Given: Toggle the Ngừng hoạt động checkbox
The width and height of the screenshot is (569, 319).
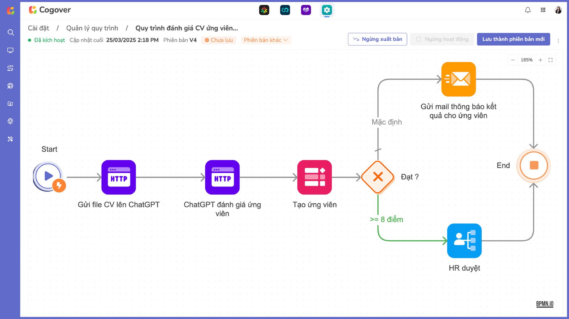Looking at the screenshot, I should 418,39.
